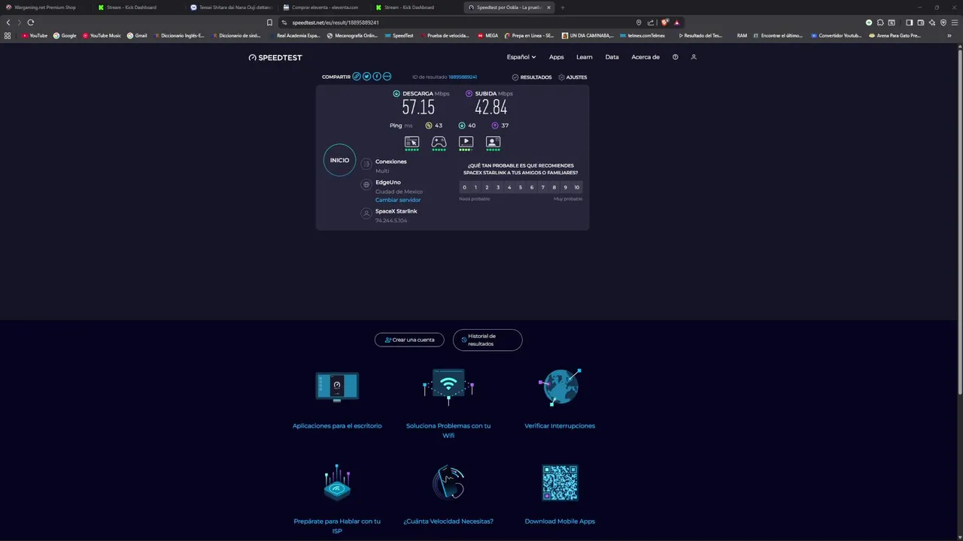Image resolution: width=963 pixels, height=541 pixels.
Task: Open more share options ellipsis icon
Action: [387, 77]
